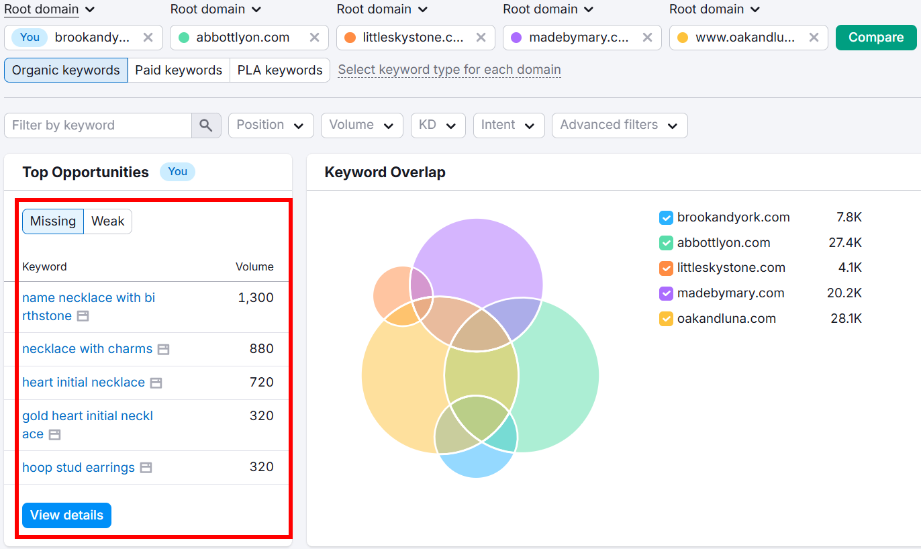Switch to the Weak opportunities tab

pyautogui.click(x=108, y=221)
